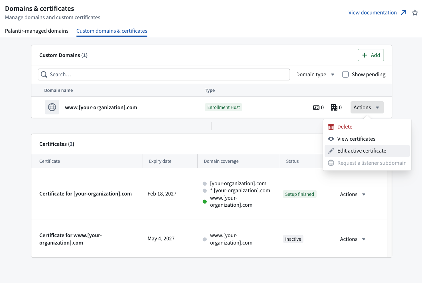422x283 pixels.
Task: Focus the domain Search field
Action: coord(164,74)
